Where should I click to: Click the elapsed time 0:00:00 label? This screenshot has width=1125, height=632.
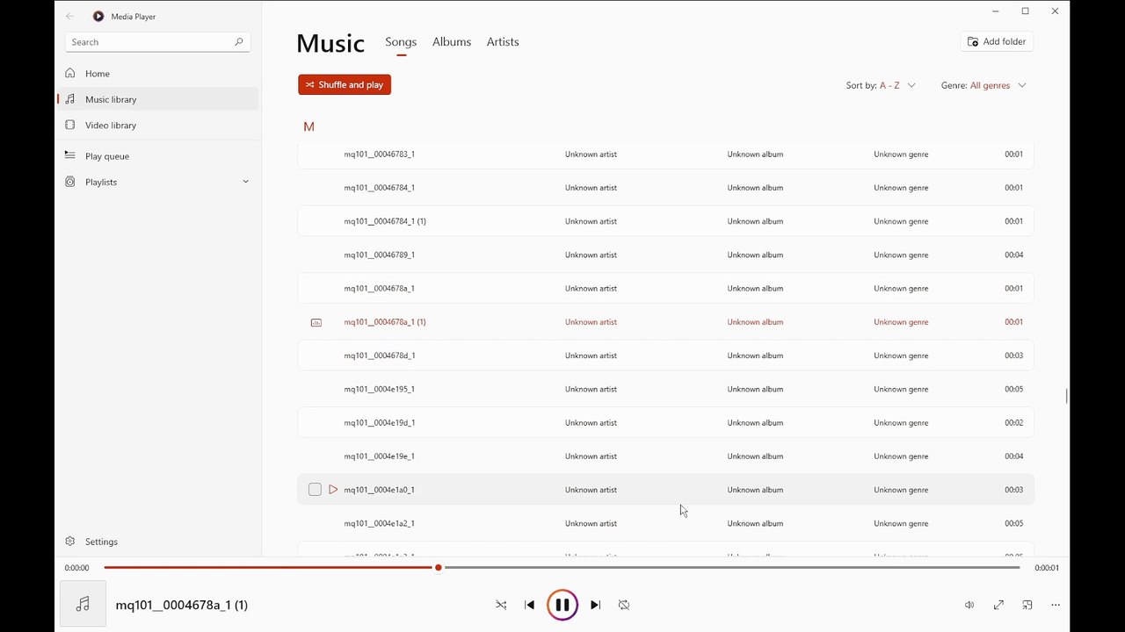[76, 568]
